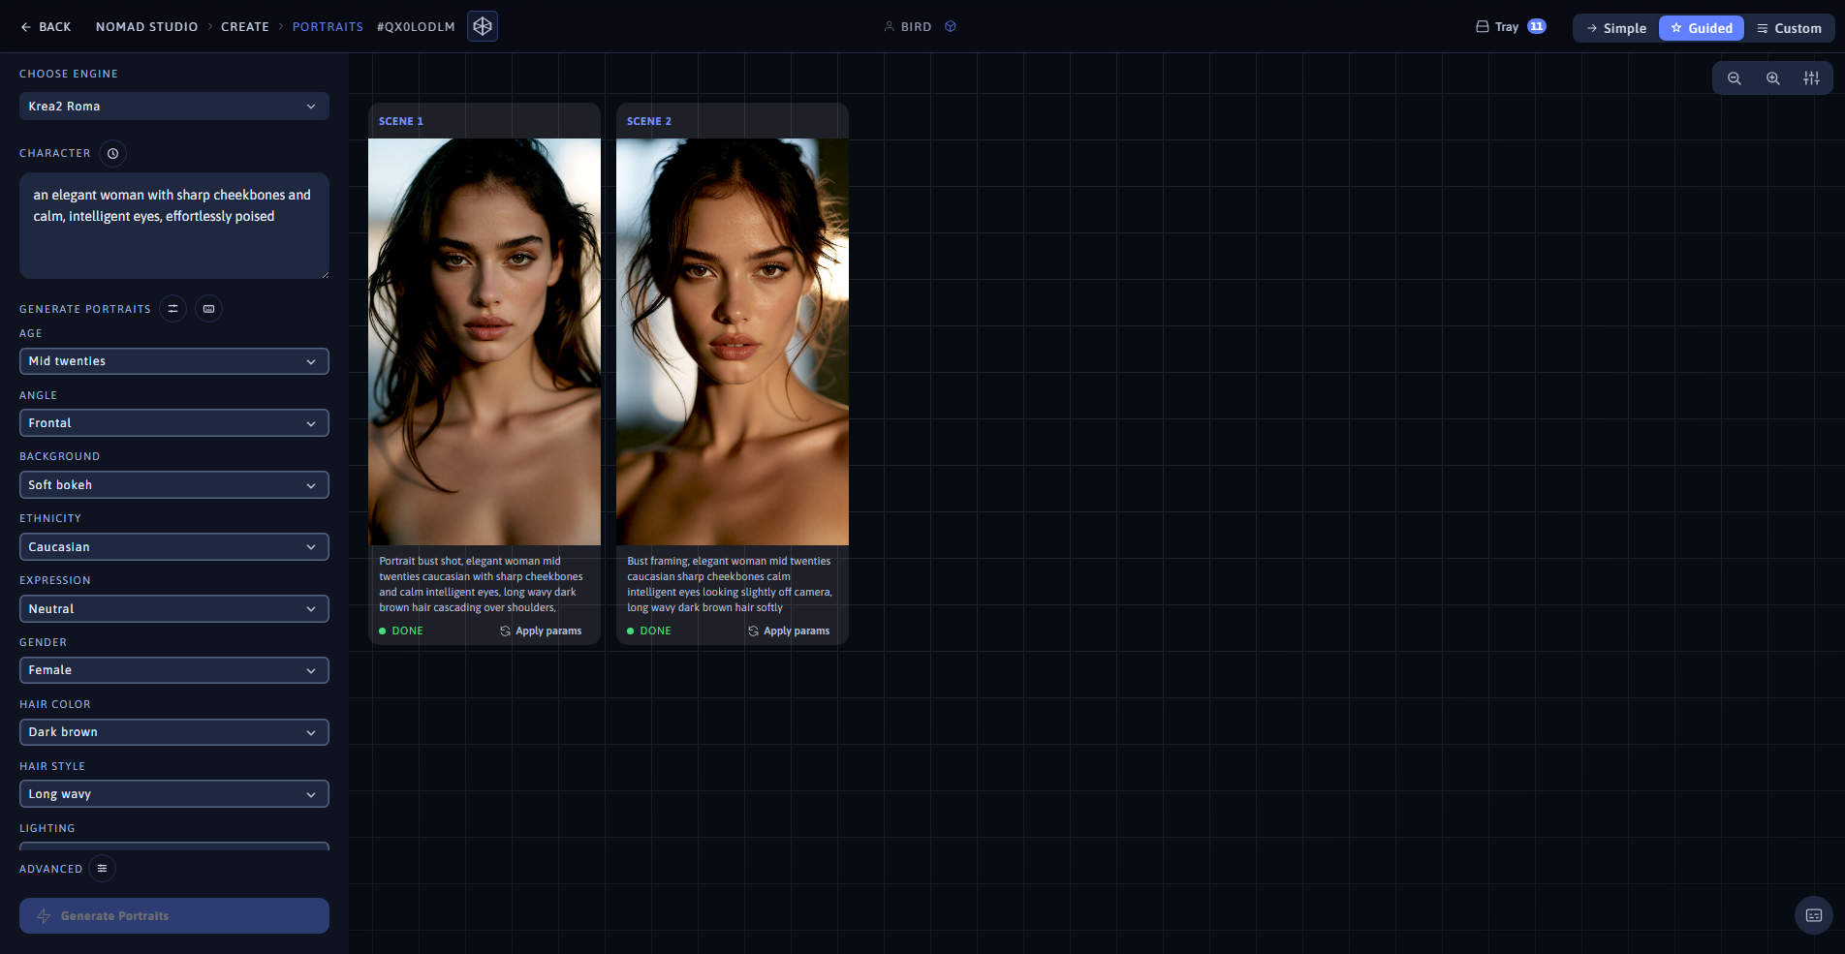The height and width of the screenshot is (954, 1845).
Task: Open the Tray button
Action: coord(1511,27)
